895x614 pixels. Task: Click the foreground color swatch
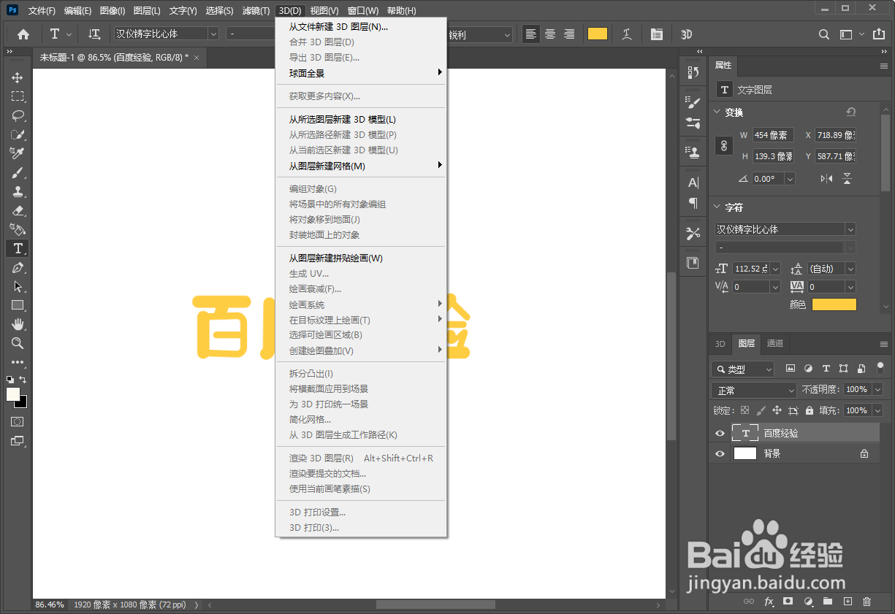(13, 394)
